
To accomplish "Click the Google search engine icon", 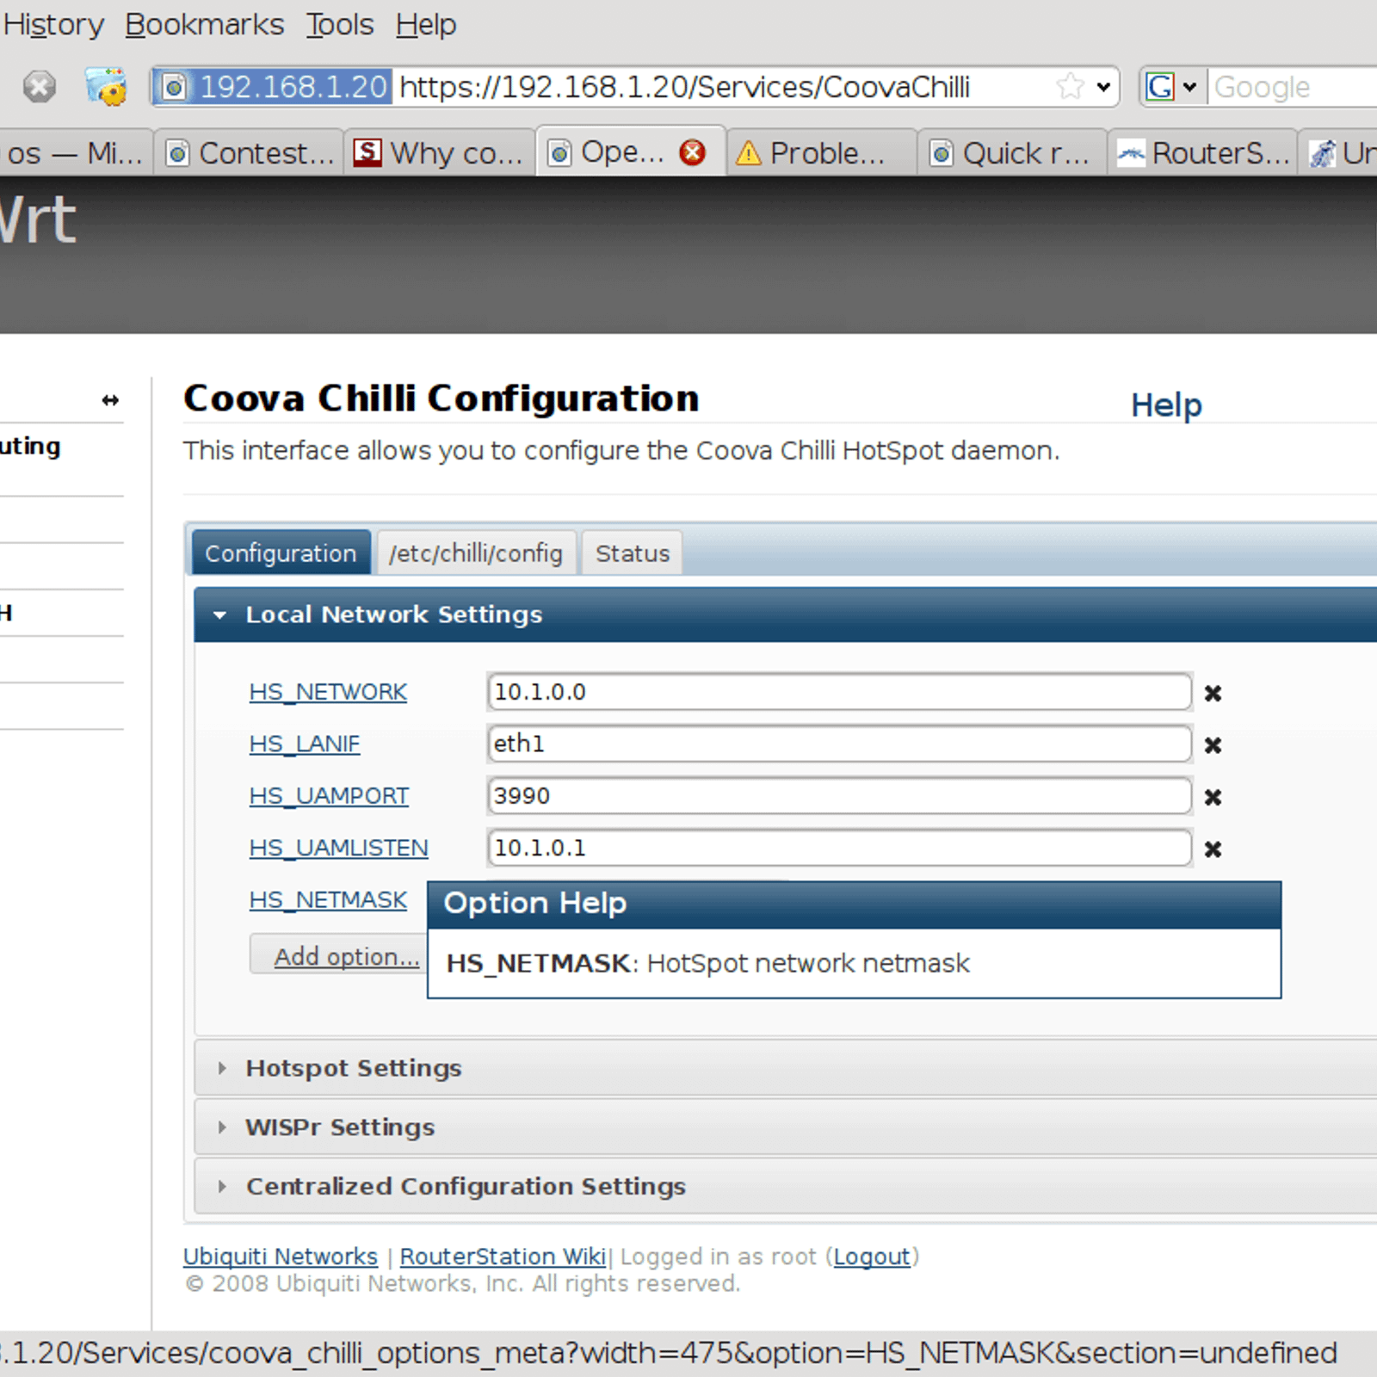I will [1160, 86].
